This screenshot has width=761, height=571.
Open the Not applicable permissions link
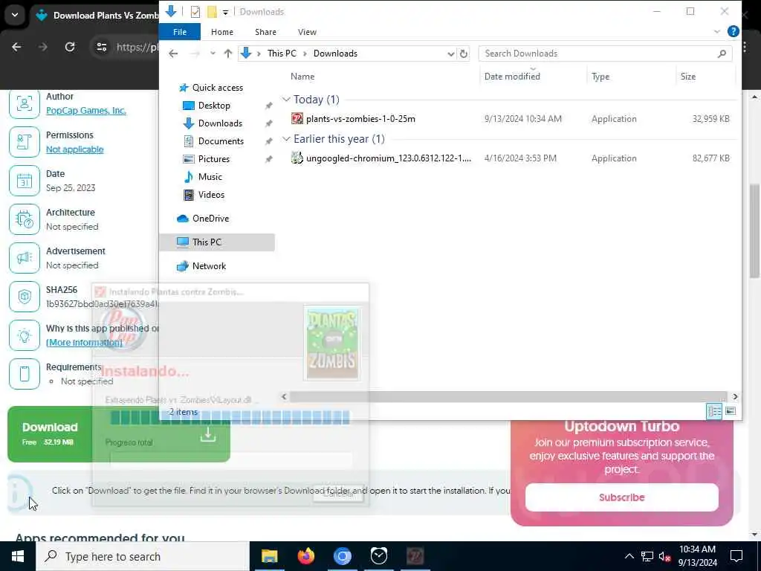[75, 149]
